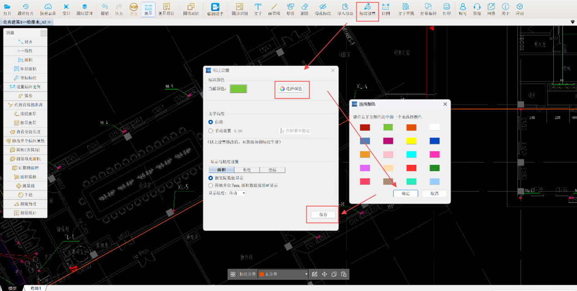This screenshot has width=577, height=291.
Task: Select the 手动设置 text height radio button
Action: (x=211, y=131)
